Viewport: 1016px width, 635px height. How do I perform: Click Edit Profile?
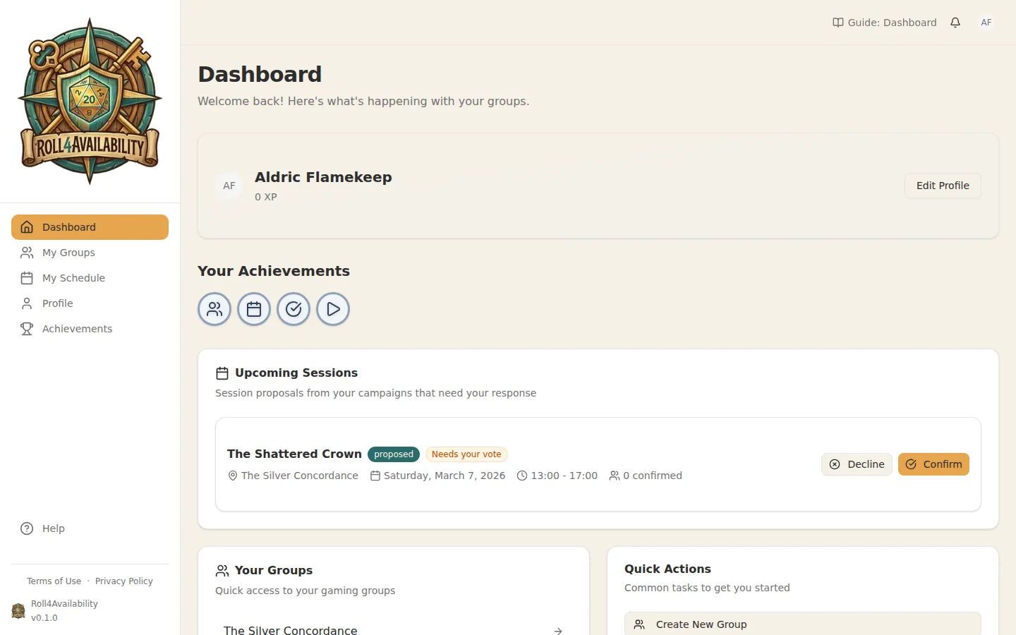click(x=942, y=185)
